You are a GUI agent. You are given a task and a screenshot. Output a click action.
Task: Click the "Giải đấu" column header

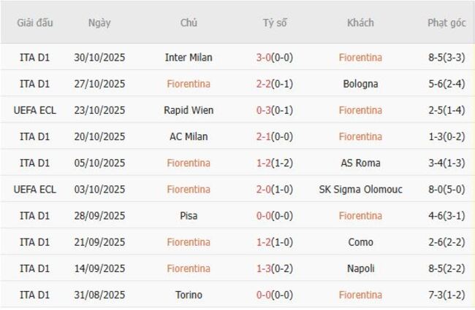click(35, 23)
